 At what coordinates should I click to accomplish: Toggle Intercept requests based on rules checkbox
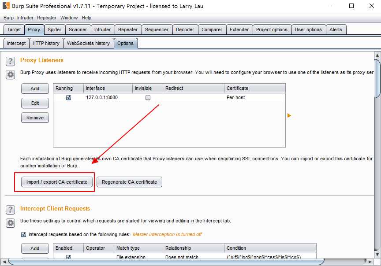23,234
